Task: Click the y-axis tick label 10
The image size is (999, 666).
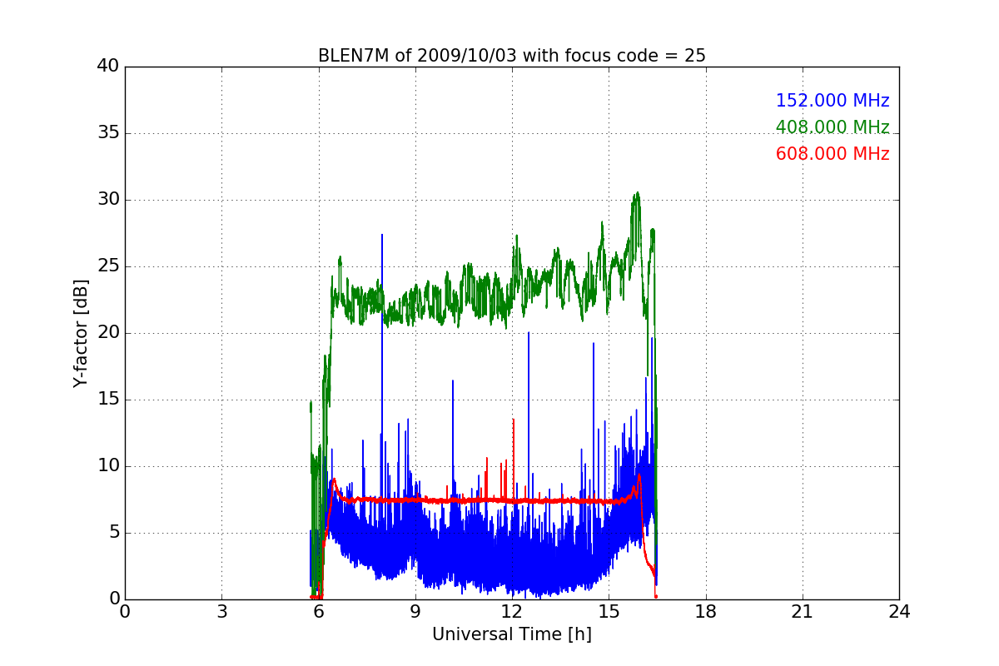Action: (x=108, y=466)
